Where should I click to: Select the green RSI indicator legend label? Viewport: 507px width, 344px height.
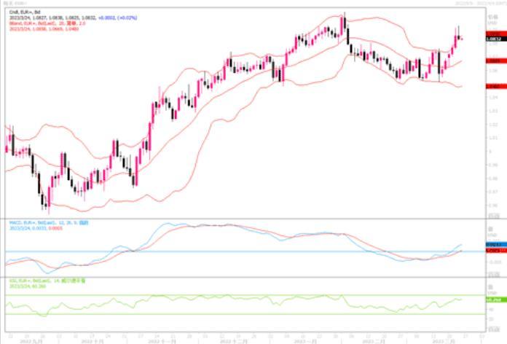(x=44, y=280)
